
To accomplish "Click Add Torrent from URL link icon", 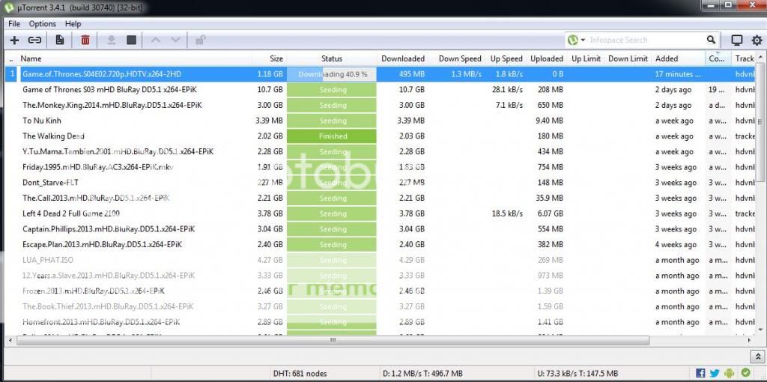I will click(x=34, y=40).
